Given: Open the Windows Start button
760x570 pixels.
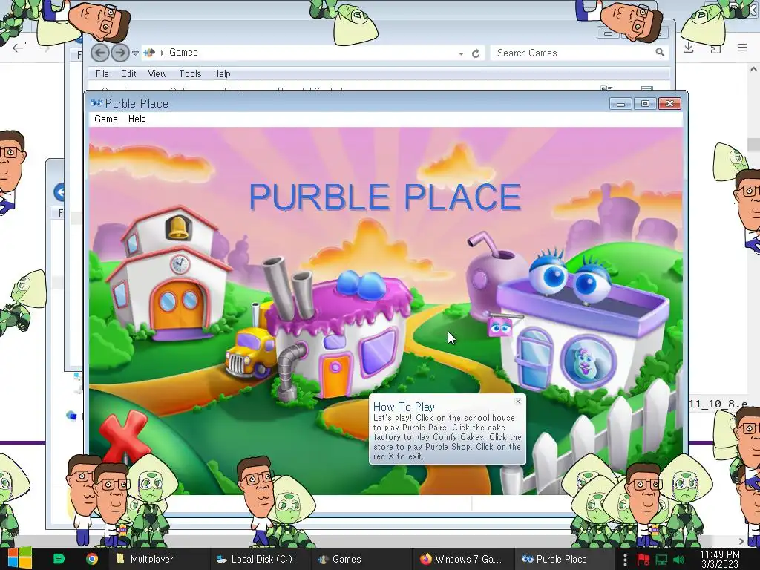Looking at the screenshot, I should 19,559.
